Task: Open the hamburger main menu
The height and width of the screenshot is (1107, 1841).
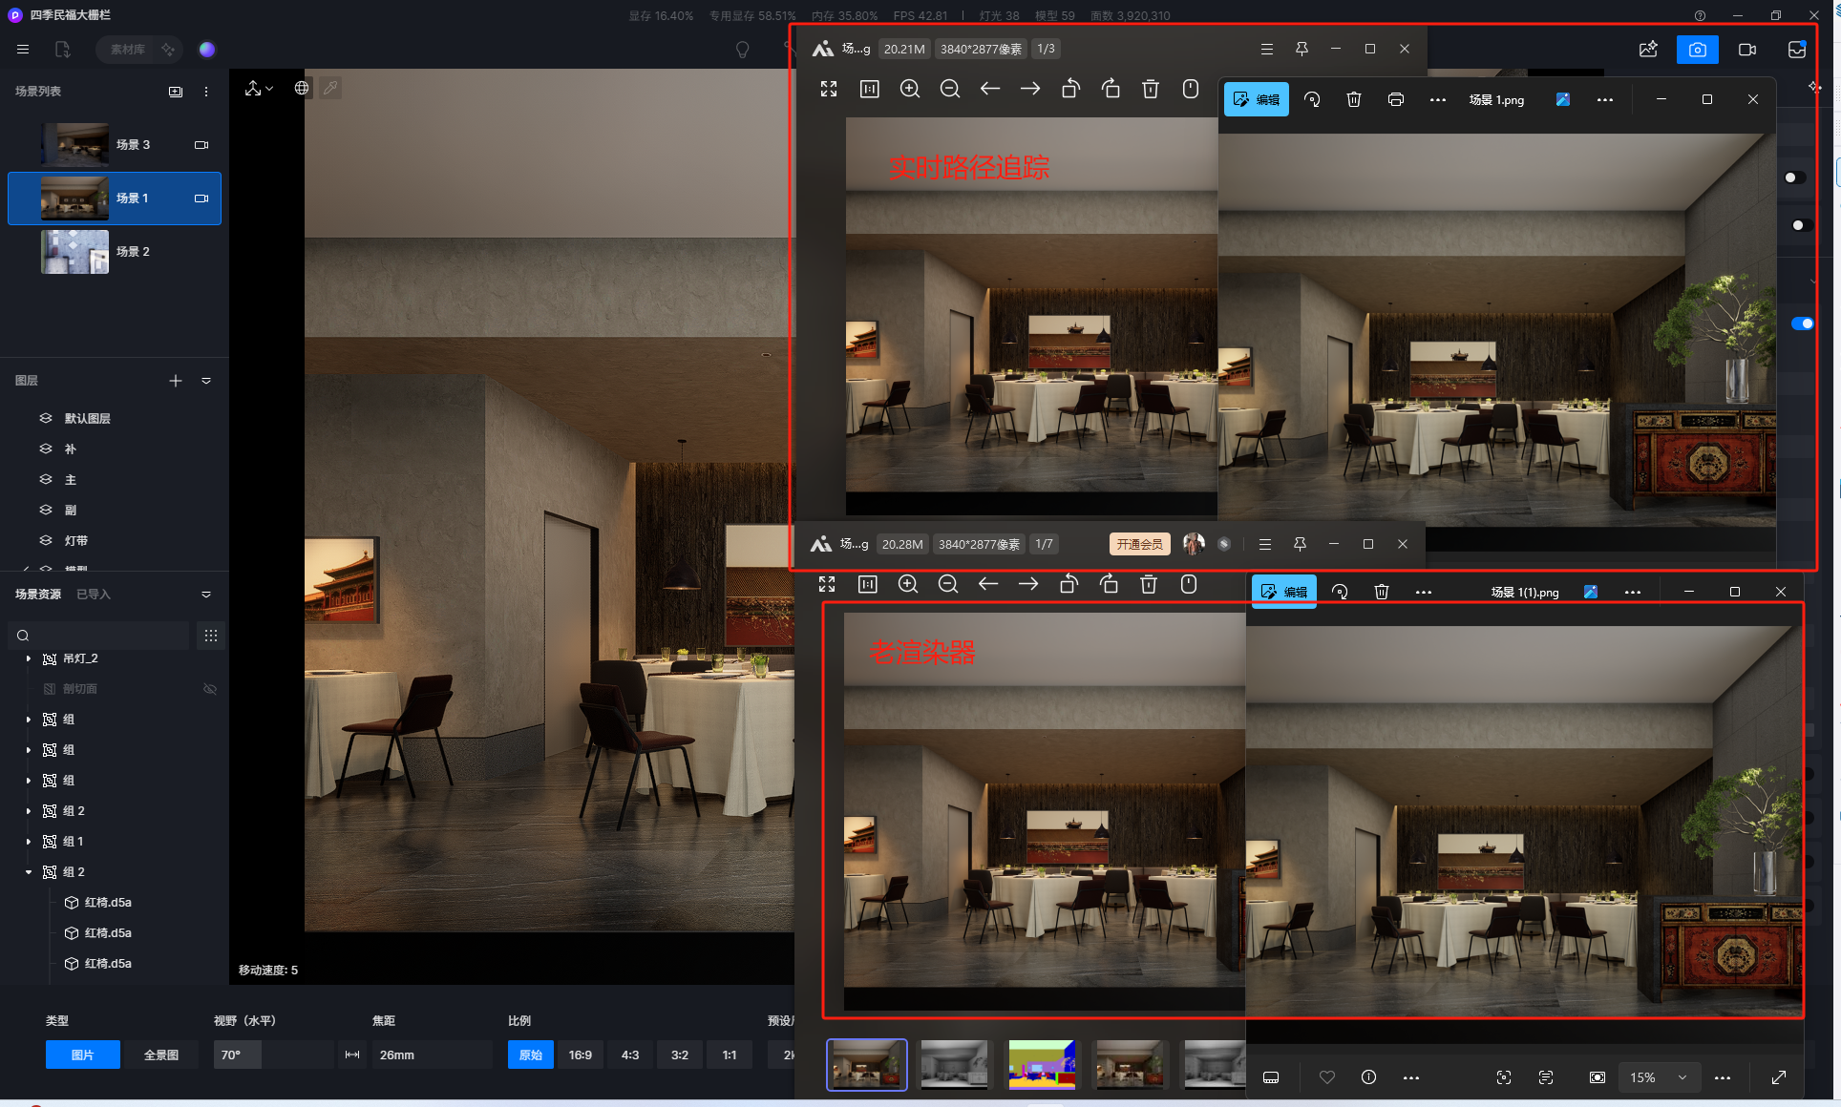Action: [23, 50]
